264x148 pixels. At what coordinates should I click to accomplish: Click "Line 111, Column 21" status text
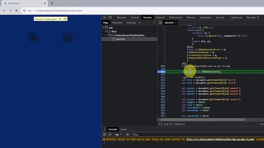pos(174,124)
